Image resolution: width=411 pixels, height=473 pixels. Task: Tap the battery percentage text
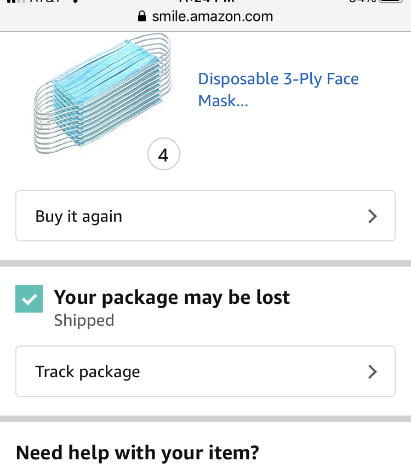(362, 2)
